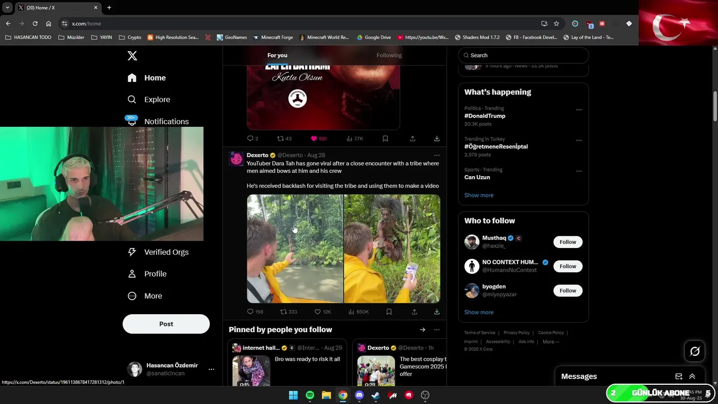Open options for Can Uzun trend
The width and height of the screenshot is (718, 404).
pyautogui.click(x=579, y=171)
